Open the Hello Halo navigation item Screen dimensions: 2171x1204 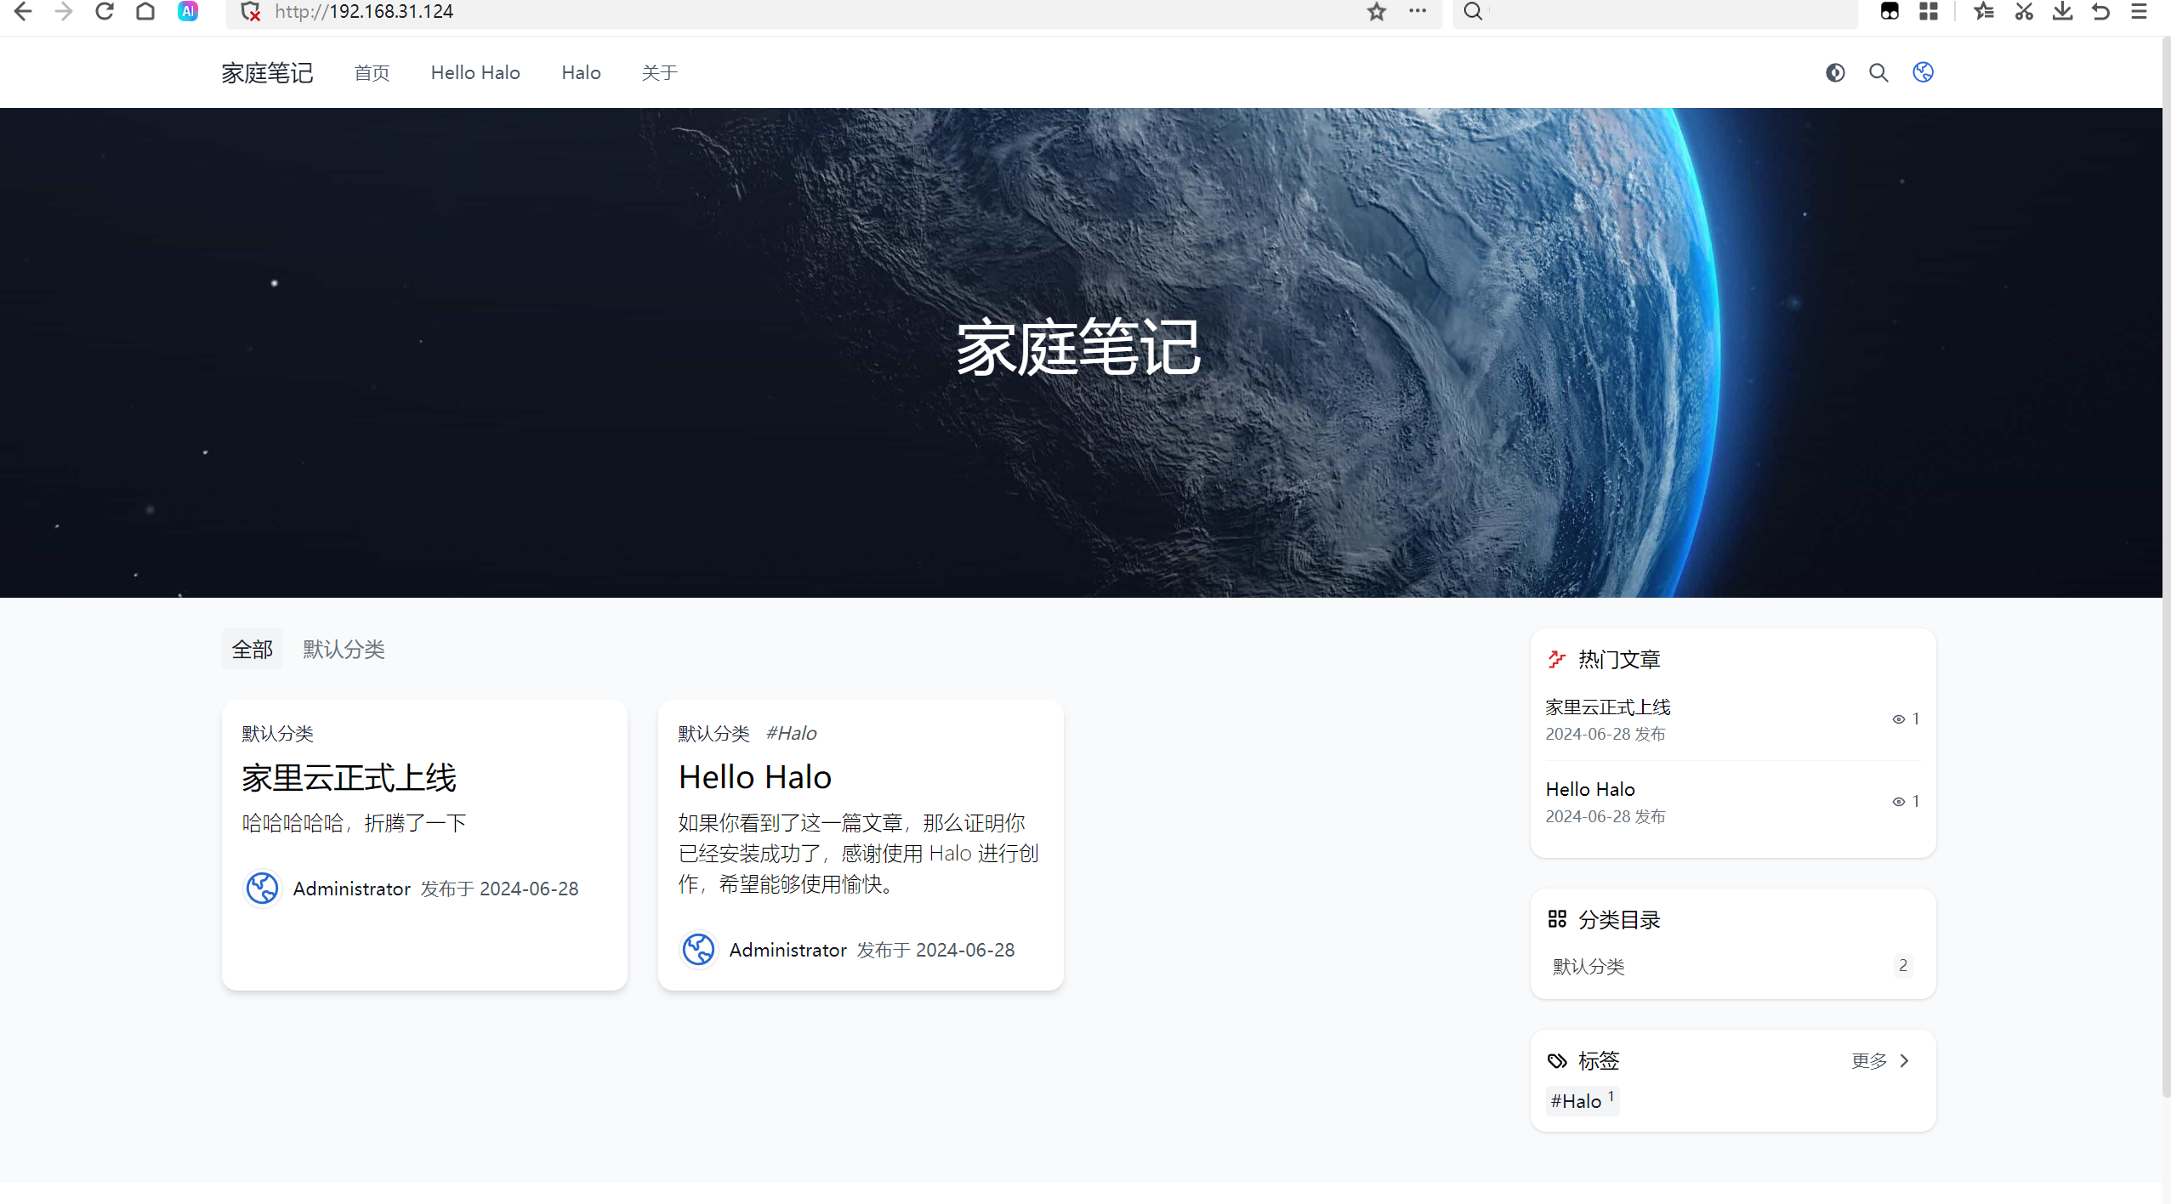[x=475, y=73]
